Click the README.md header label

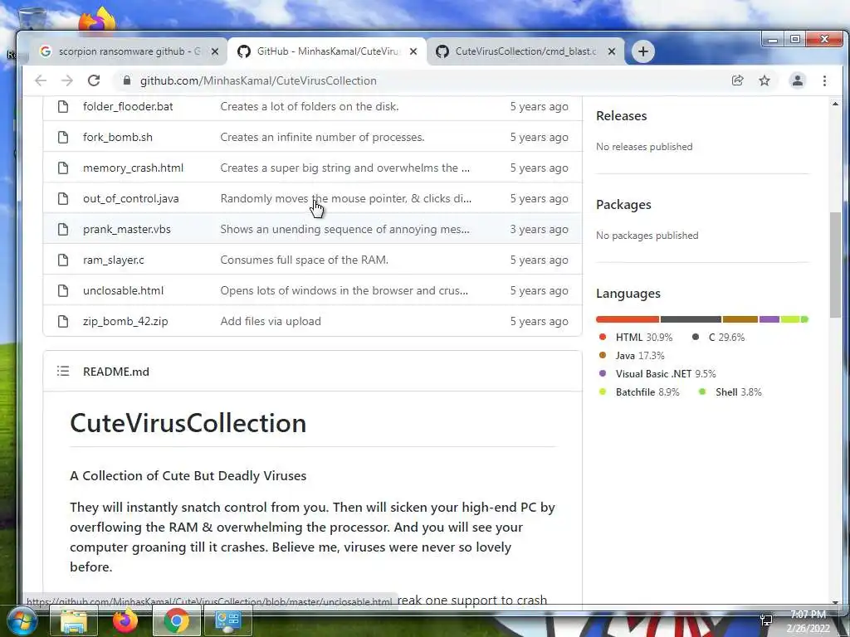116,372
